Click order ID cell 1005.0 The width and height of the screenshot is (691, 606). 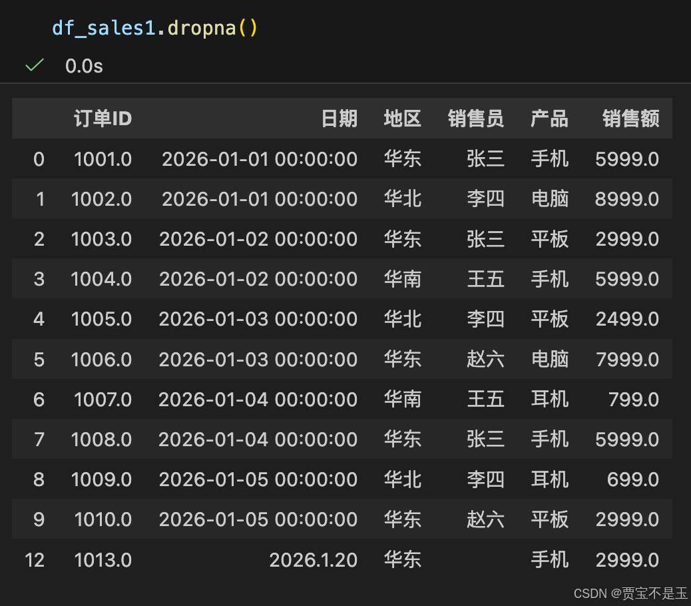click(x=101, y=319)
